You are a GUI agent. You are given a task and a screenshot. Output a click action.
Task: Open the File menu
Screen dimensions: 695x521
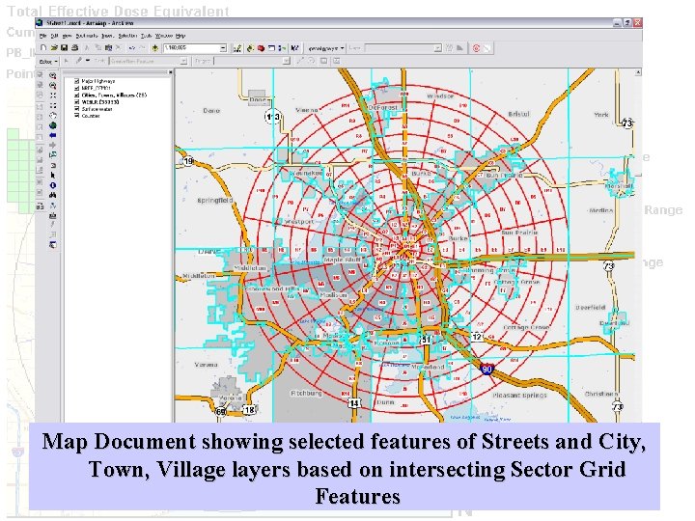pos(43,36)
